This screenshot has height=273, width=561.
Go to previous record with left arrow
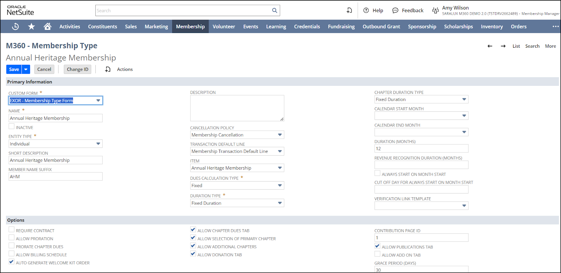pos(490,46)
